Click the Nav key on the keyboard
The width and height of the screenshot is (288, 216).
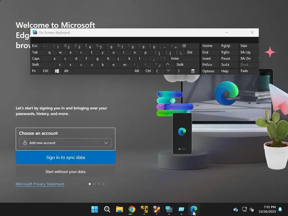tap(249, 46)
